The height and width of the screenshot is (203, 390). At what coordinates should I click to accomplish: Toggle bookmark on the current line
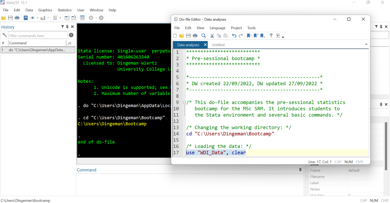pos(249,36)
